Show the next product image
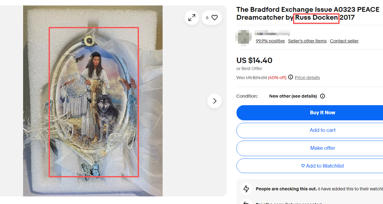This screenshot has height=204, width=383. pyautogui.click(x=215, y=101)
